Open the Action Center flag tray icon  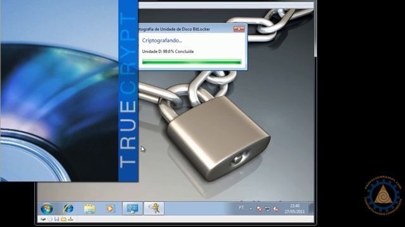[259, 209]
